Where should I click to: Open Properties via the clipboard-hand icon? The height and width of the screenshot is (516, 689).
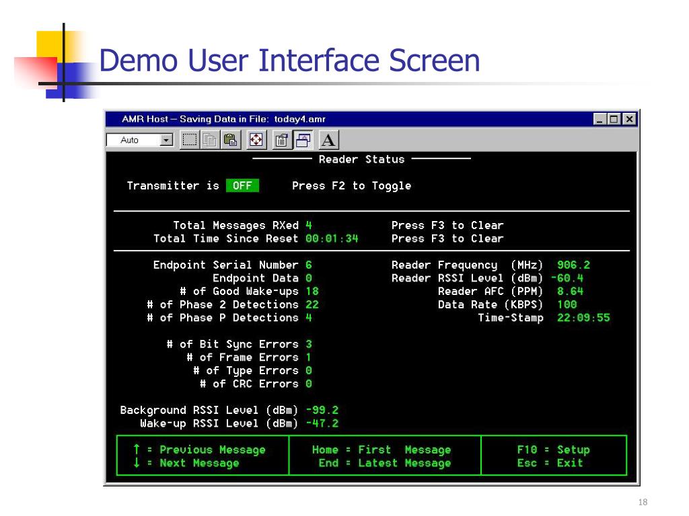point(282,140)
